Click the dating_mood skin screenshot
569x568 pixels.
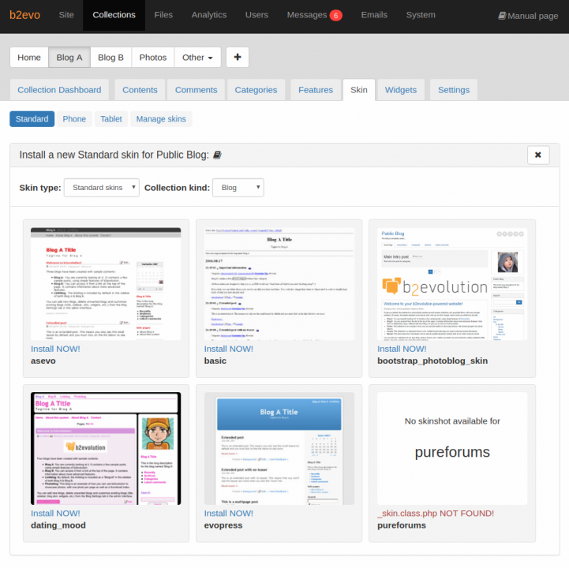(x=106, y=448)
